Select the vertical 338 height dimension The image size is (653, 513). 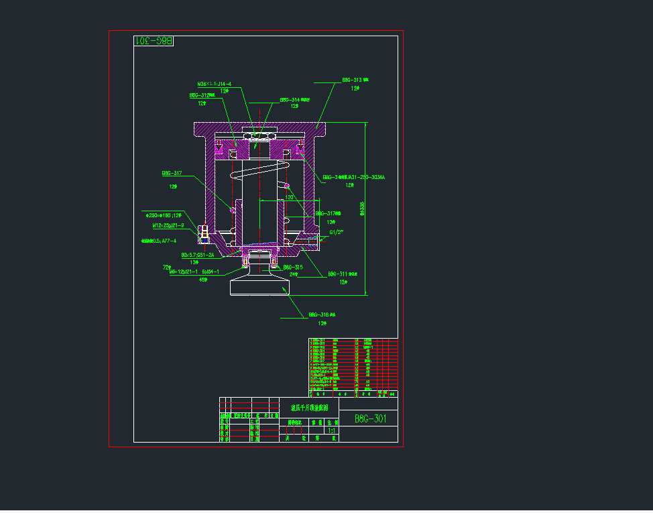362,209
